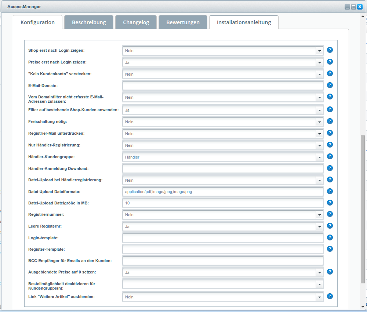Open help icon beside Registriernummer
367x312 pixels.
pyautogui.click(x=330, y=214)
